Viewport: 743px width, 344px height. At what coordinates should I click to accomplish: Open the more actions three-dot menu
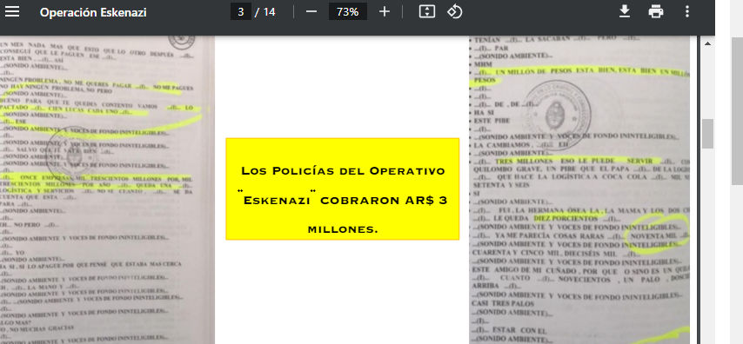point(687,12)
